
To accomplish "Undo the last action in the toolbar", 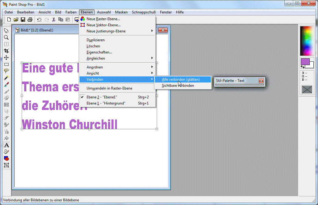I will (39, 20).
